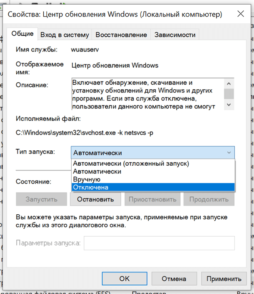Click the Исполняемый файл label
This screenshot has height=294, width=254.
click(x=48, y=119)
